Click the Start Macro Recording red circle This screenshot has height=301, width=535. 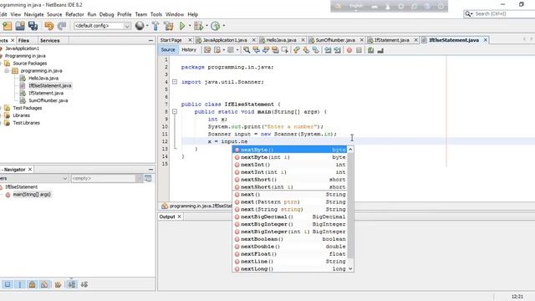click(x=349, y=50)
